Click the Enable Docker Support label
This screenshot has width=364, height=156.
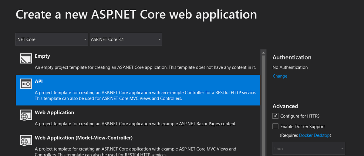click(303, 127)
